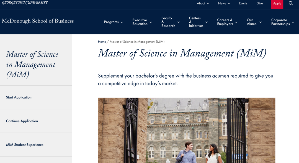This screenshot has height=163, width=299.
Task: Select Start Application in the sidebar
Action: pyautogui.click(x=19, y=97)
